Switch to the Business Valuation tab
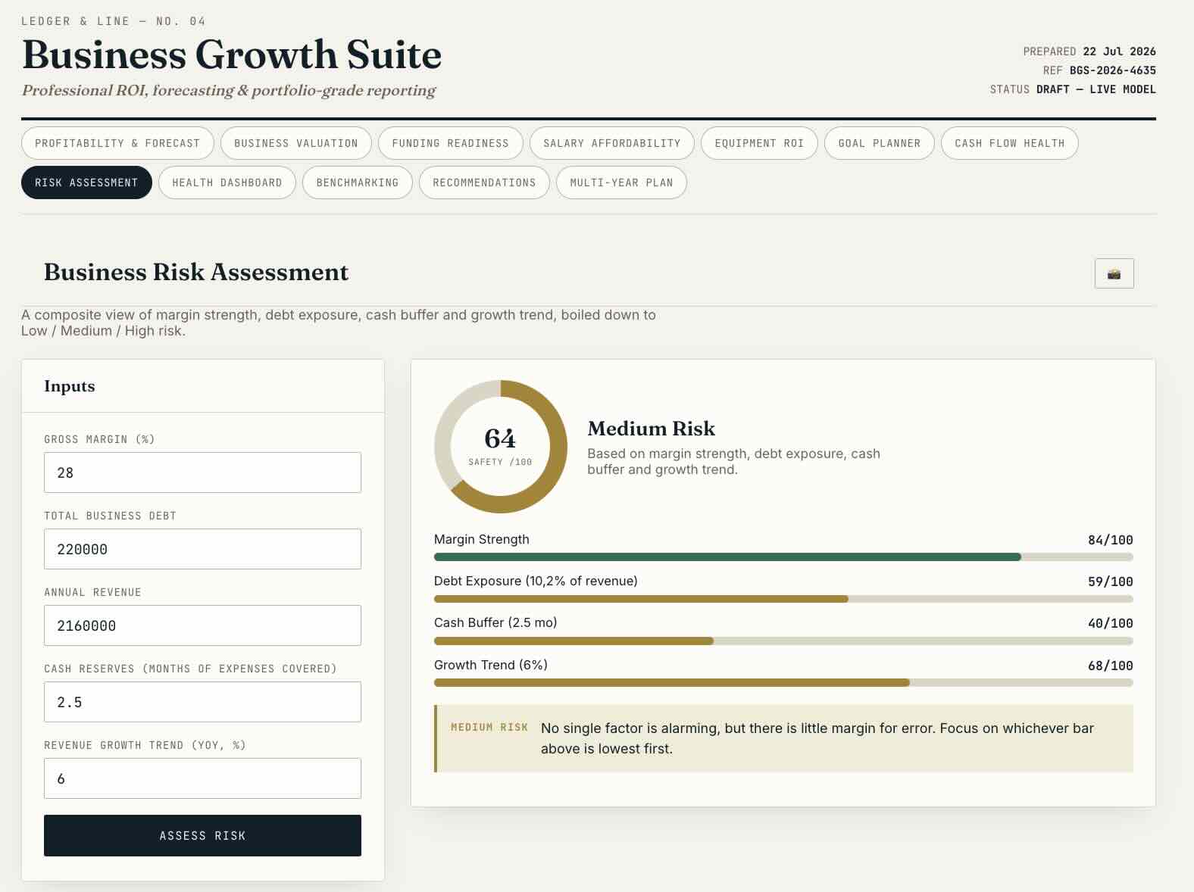1194x892 pixels. 296,143
